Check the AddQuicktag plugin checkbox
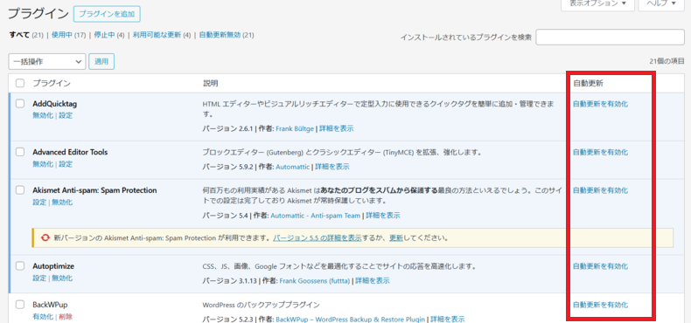Image resolution: width=691 pixels, height=323 pixels. 20,104
